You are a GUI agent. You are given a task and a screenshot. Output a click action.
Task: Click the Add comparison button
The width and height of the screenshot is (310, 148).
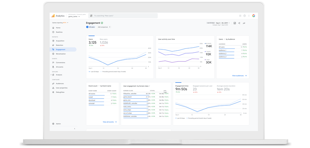[104, 27]
